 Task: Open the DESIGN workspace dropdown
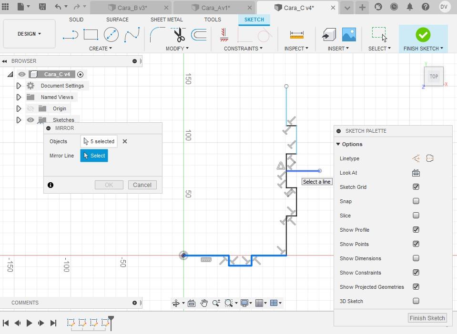coord(29,34)
